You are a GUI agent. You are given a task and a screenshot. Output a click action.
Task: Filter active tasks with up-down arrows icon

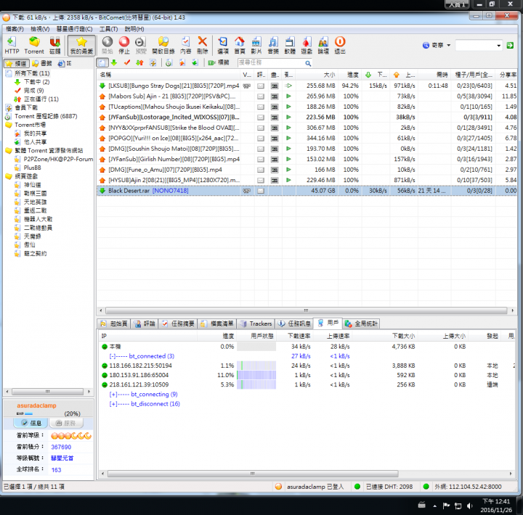(139, 62)
